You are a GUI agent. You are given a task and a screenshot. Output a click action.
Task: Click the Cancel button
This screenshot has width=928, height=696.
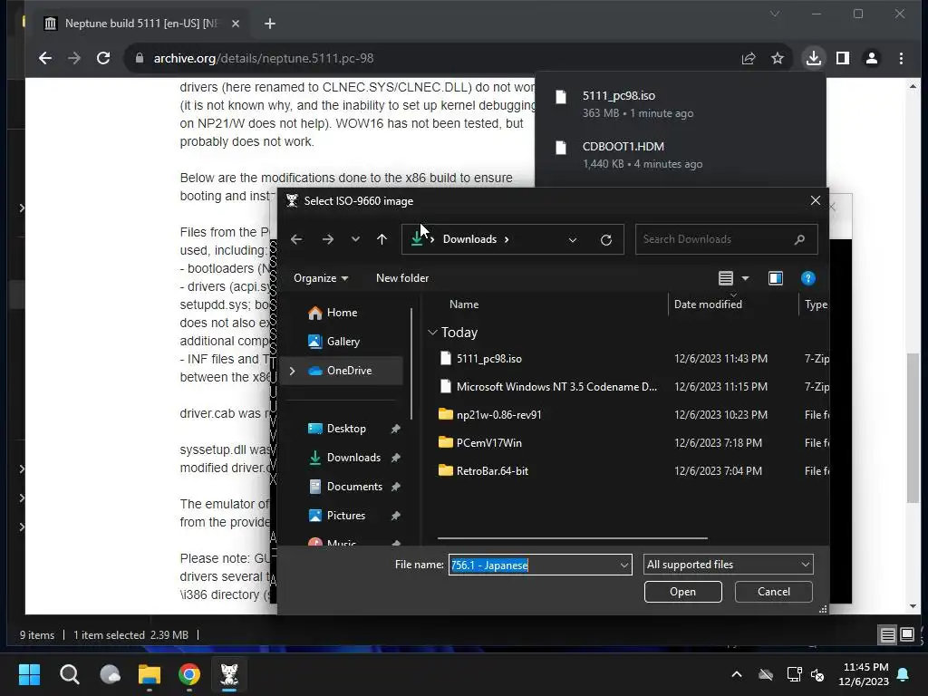[x=774, y=592]
